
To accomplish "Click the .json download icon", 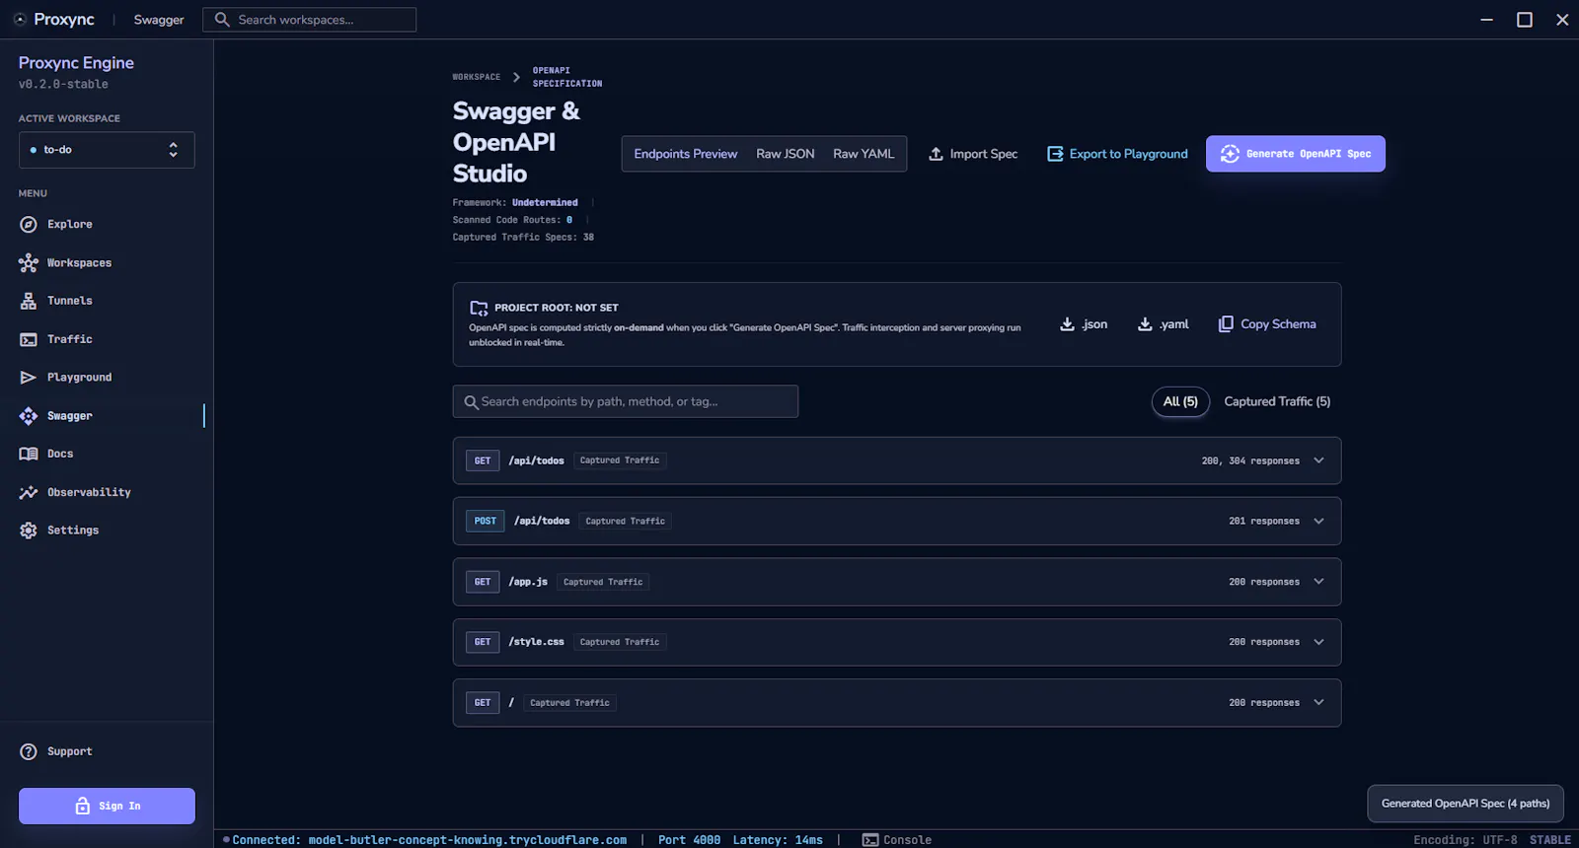I will point(1067,324).
